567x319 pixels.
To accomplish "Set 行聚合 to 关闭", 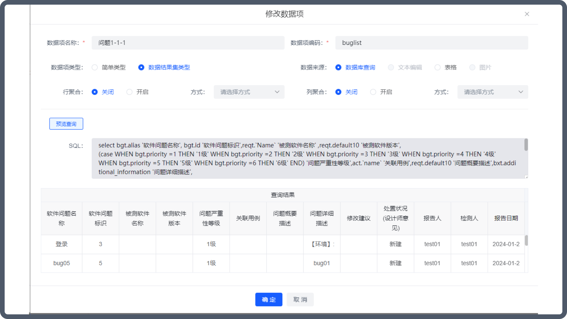I will click(103, 92).
